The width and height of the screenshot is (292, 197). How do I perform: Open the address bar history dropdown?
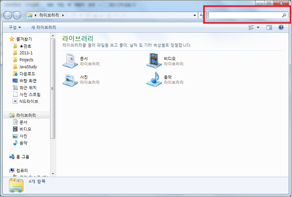coord(195,15)
